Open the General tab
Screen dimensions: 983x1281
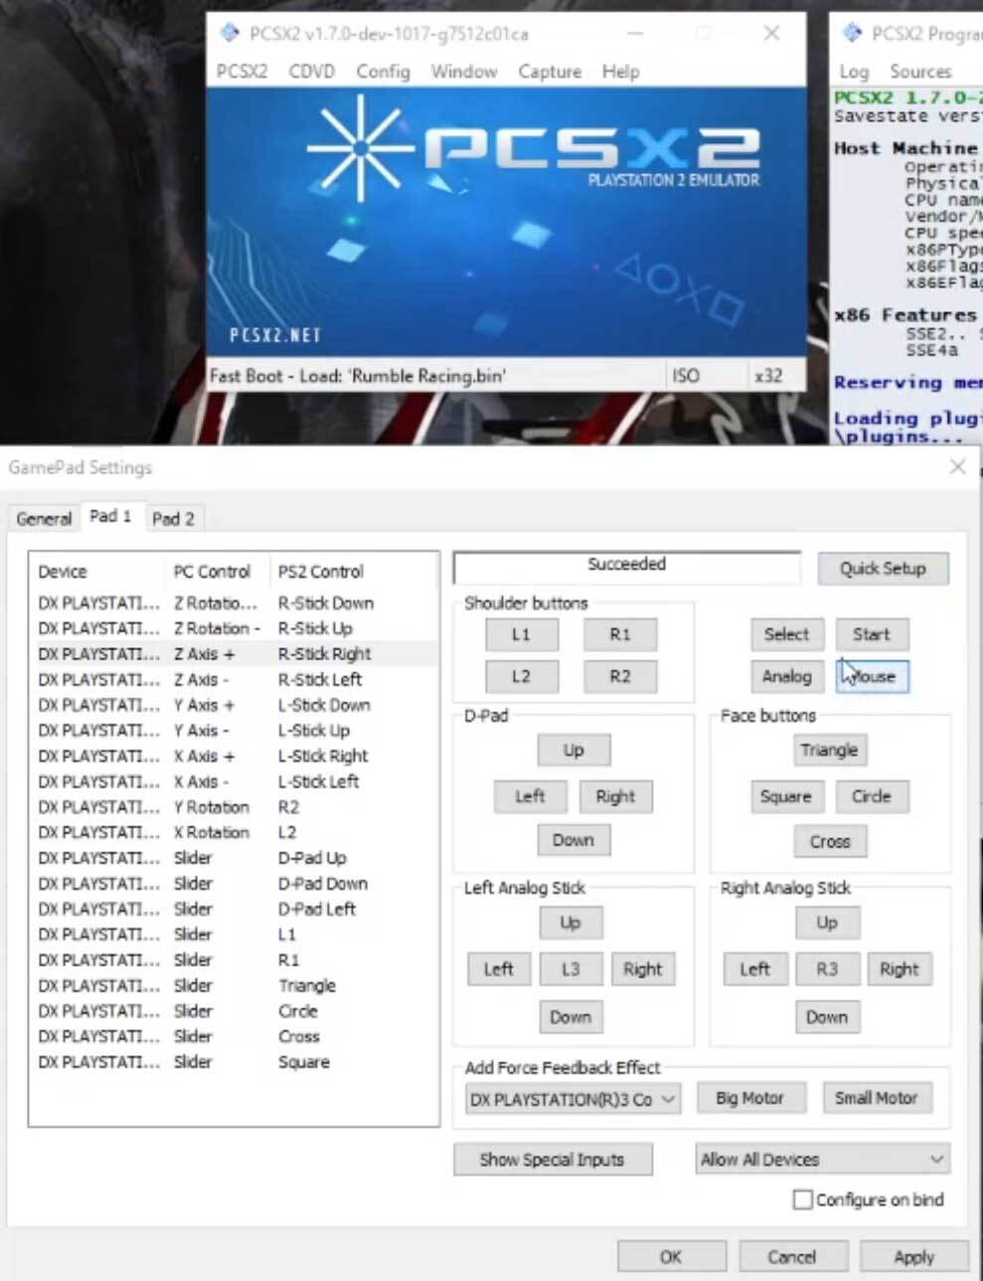(x=44, y=518)
